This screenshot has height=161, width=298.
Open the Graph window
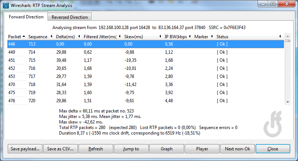point(167,149)
